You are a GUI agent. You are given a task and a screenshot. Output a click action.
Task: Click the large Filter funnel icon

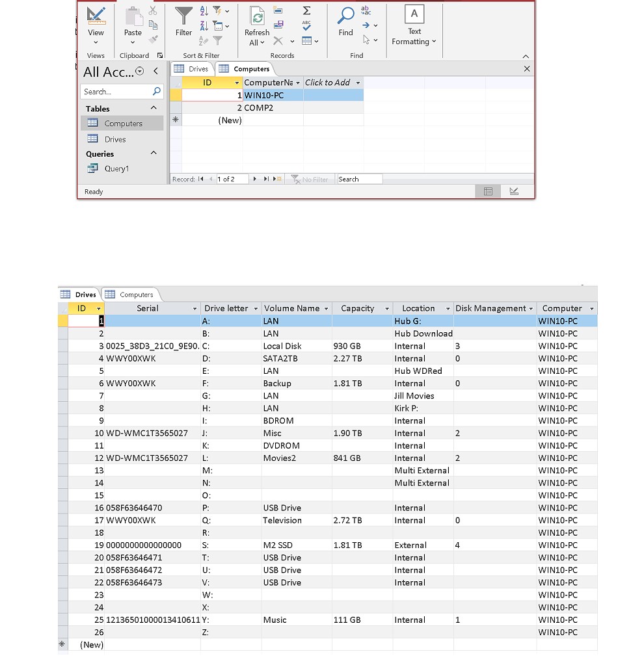[x=184, y=16]
